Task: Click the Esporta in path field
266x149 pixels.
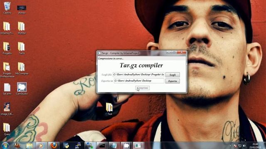Action: click(139, 81)
